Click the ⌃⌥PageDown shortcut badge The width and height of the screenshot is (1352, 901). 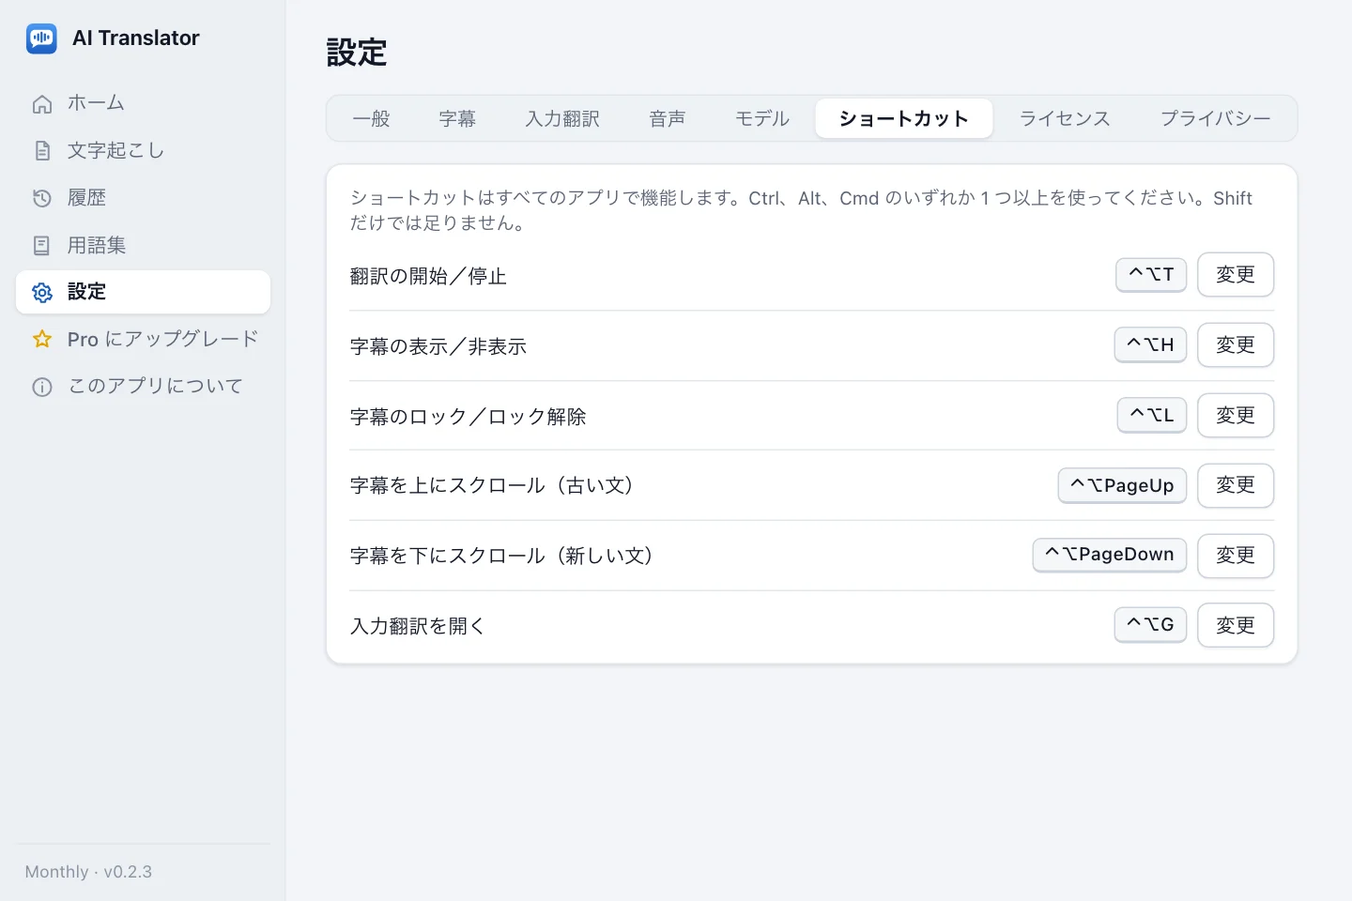[1110, 555]
